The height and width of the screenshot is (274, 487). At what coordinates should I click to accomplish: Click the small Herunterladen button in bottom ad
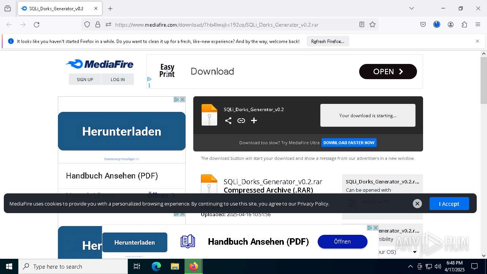click(x=135, y=242)
